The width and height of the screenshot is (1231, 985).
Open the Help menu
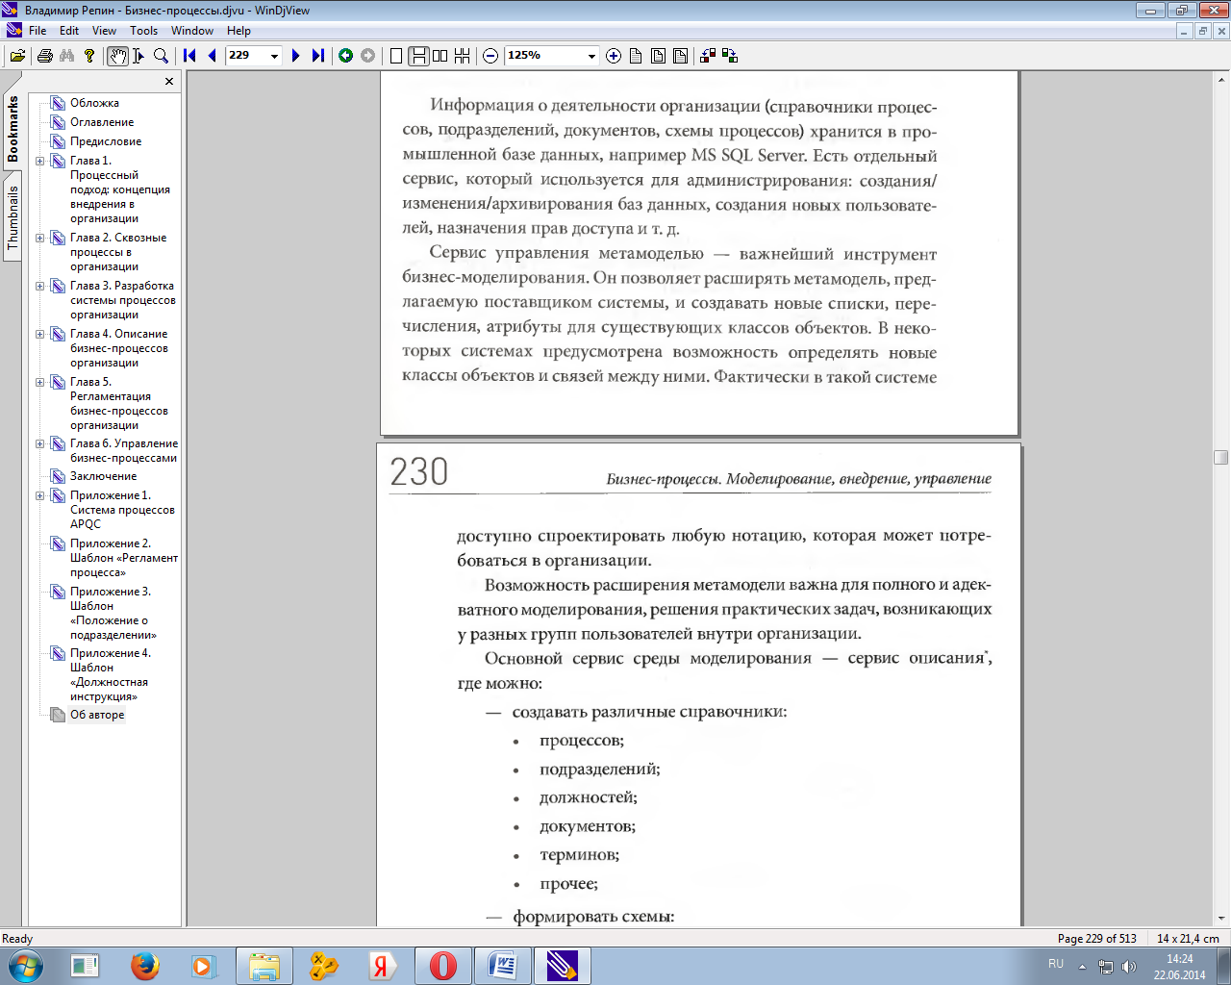click(x=239, y=31)
